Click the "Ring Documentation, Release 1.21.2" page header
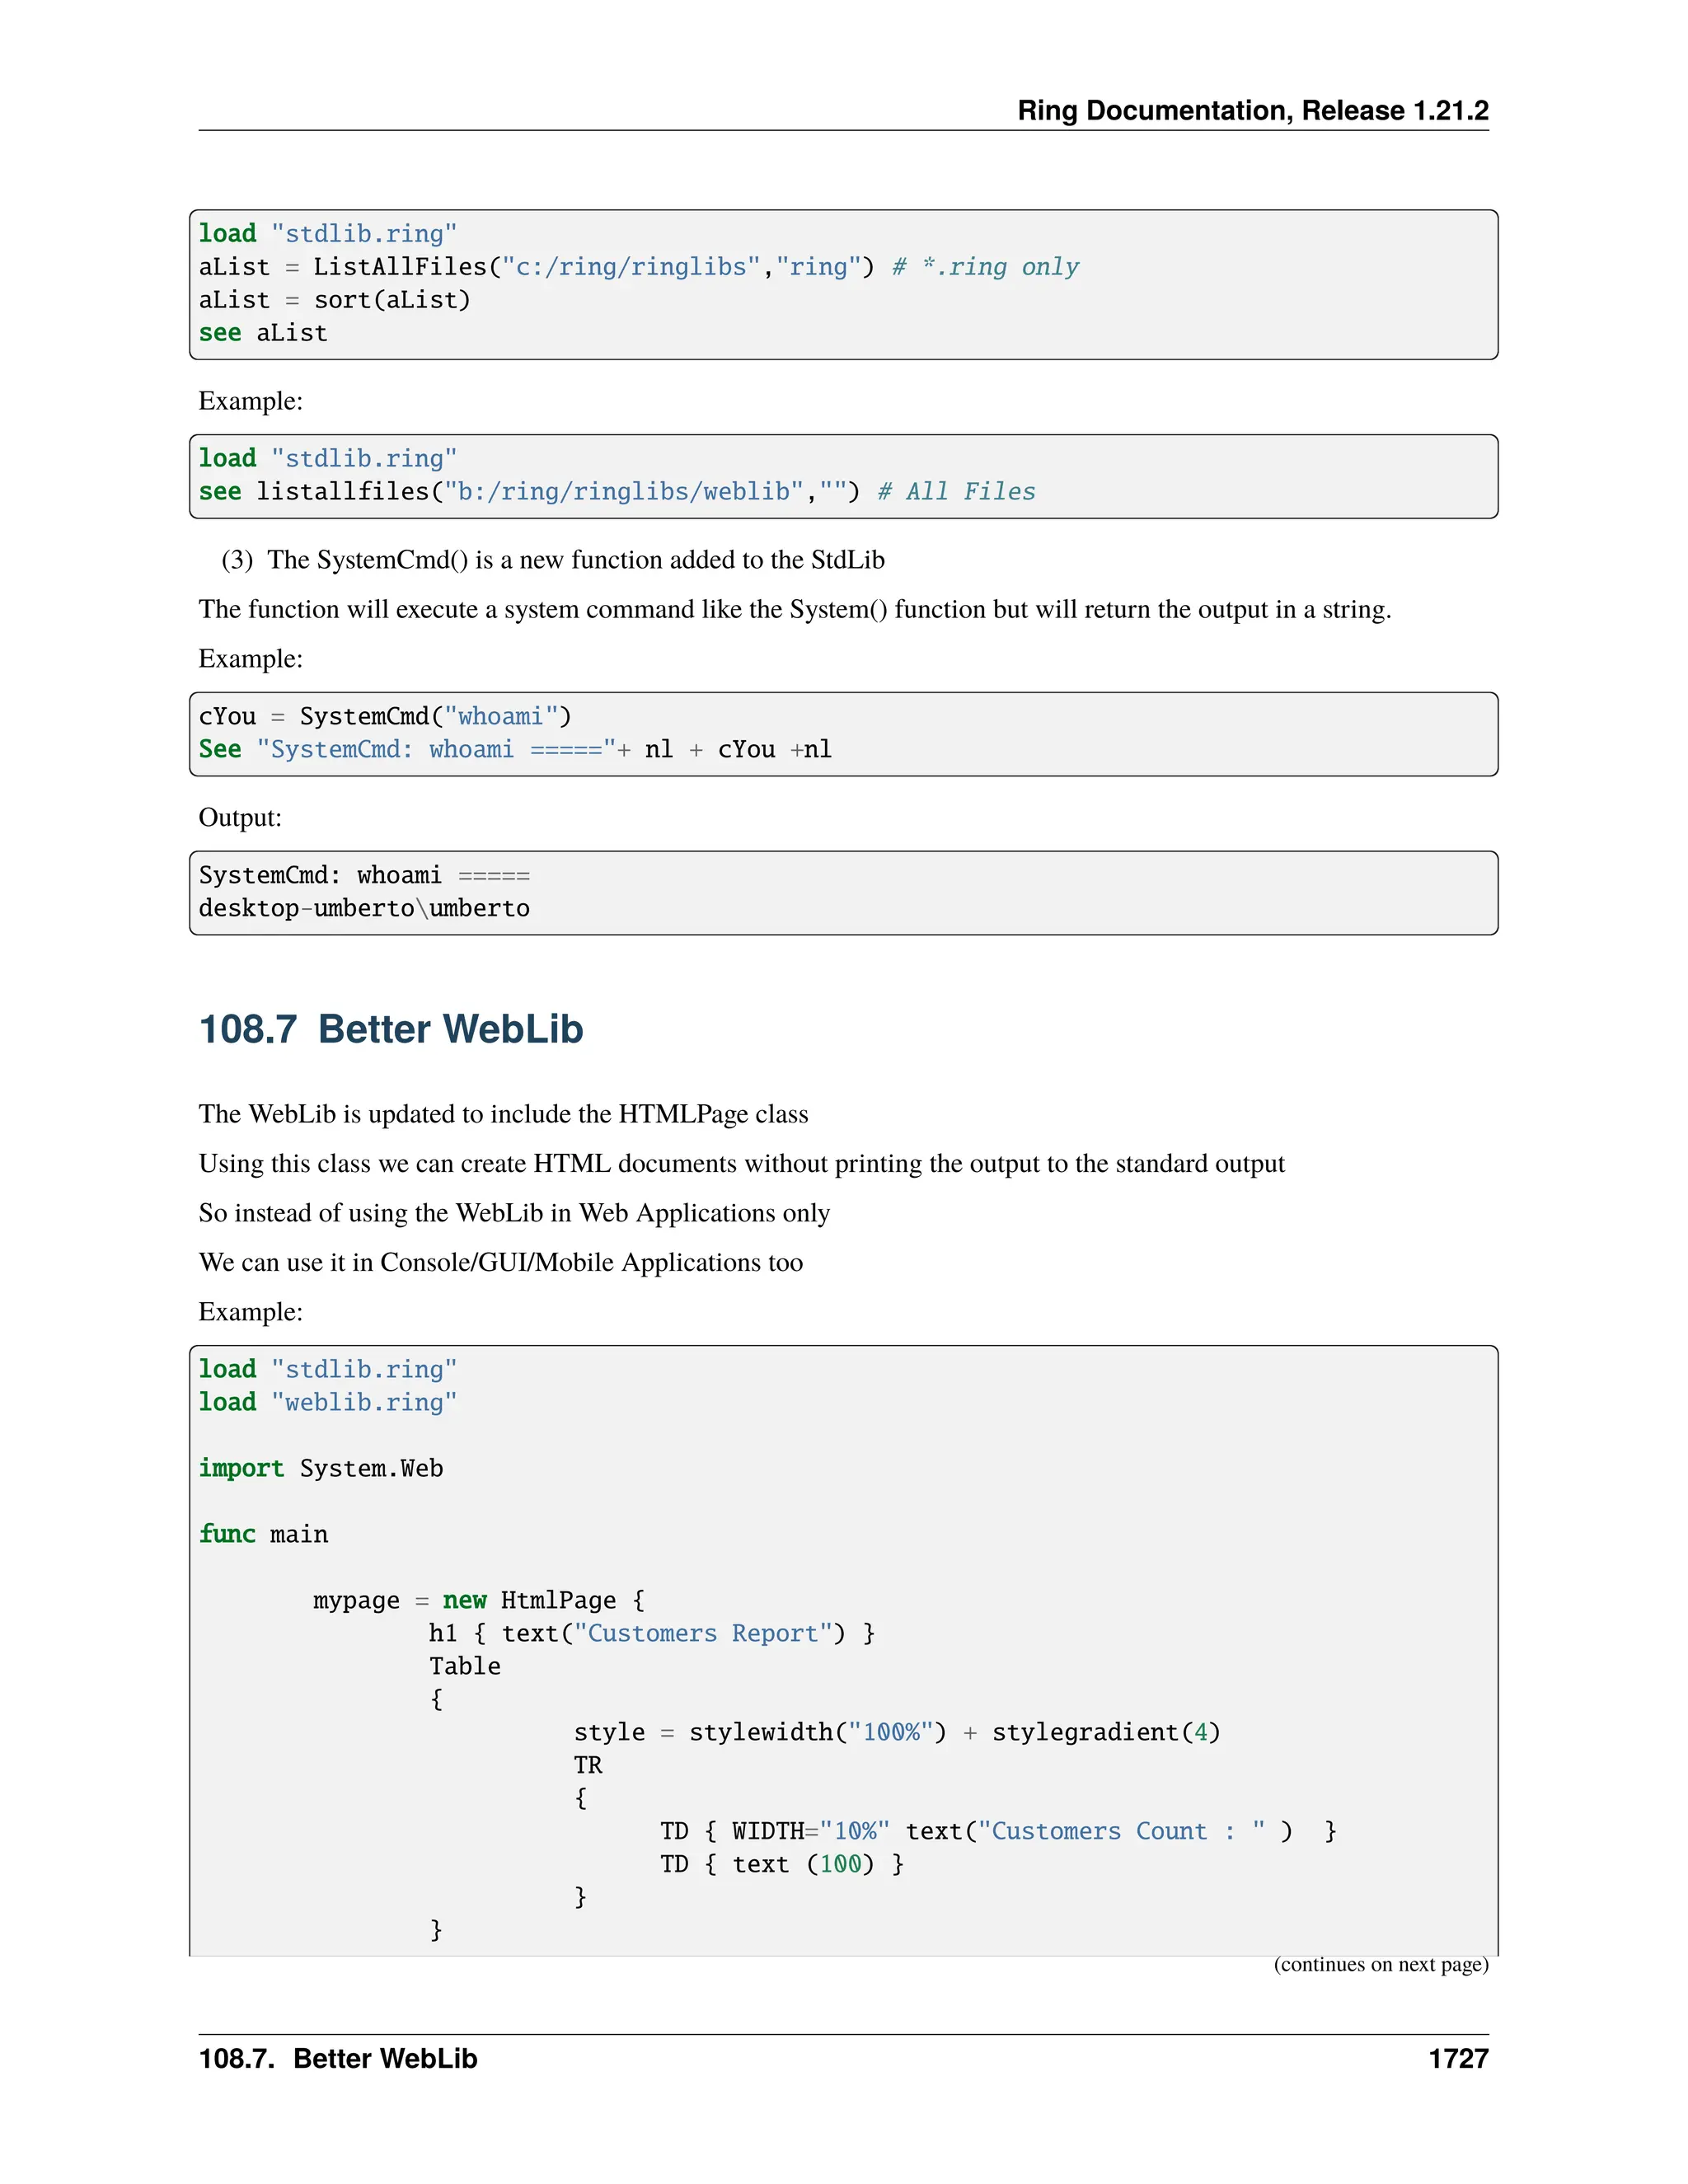 [x=1252, y=110]
